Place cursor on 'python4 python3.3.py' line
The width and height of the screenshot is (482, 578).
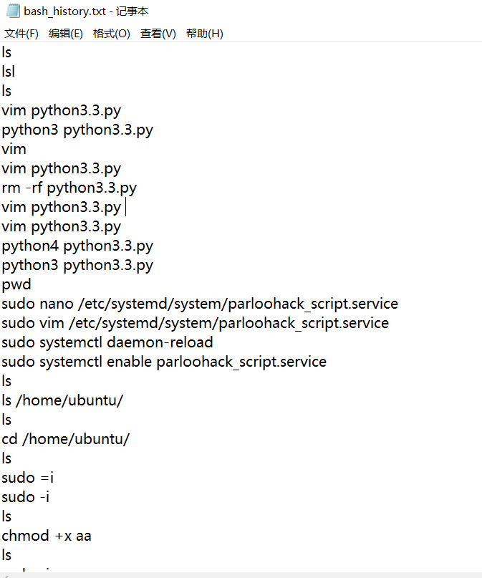(x=77, y=246)
